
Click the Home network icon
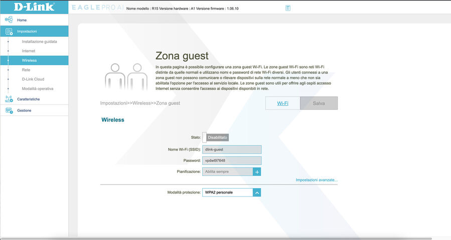point(9,19)
